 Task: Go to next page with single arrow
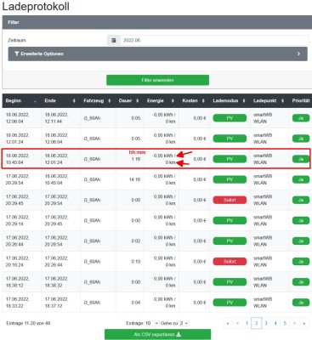[294, 323]
